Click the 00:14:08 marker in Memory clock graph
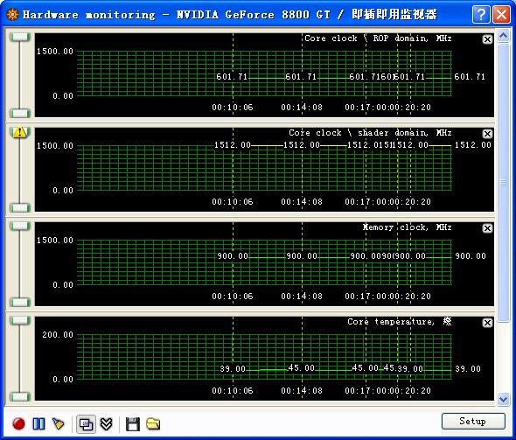 point(302,297)
